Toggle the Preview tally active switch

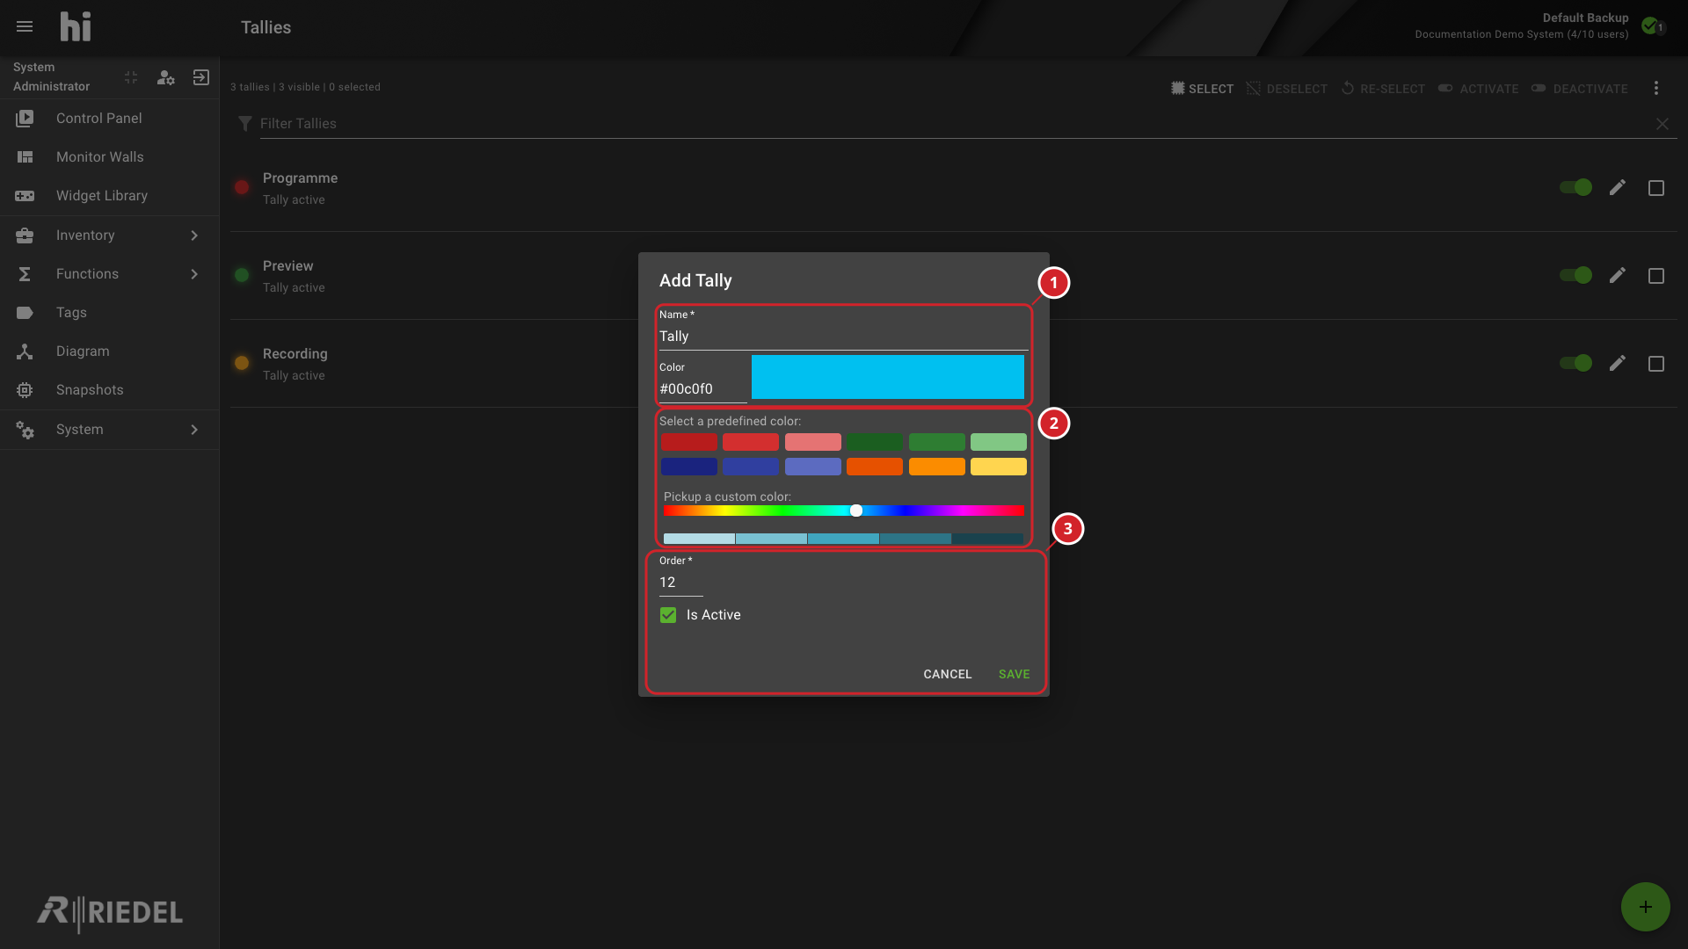1575,275
